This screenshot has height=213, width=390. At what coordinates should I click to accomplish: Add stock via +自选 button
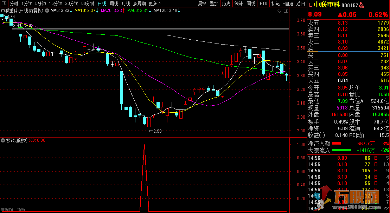288,4
